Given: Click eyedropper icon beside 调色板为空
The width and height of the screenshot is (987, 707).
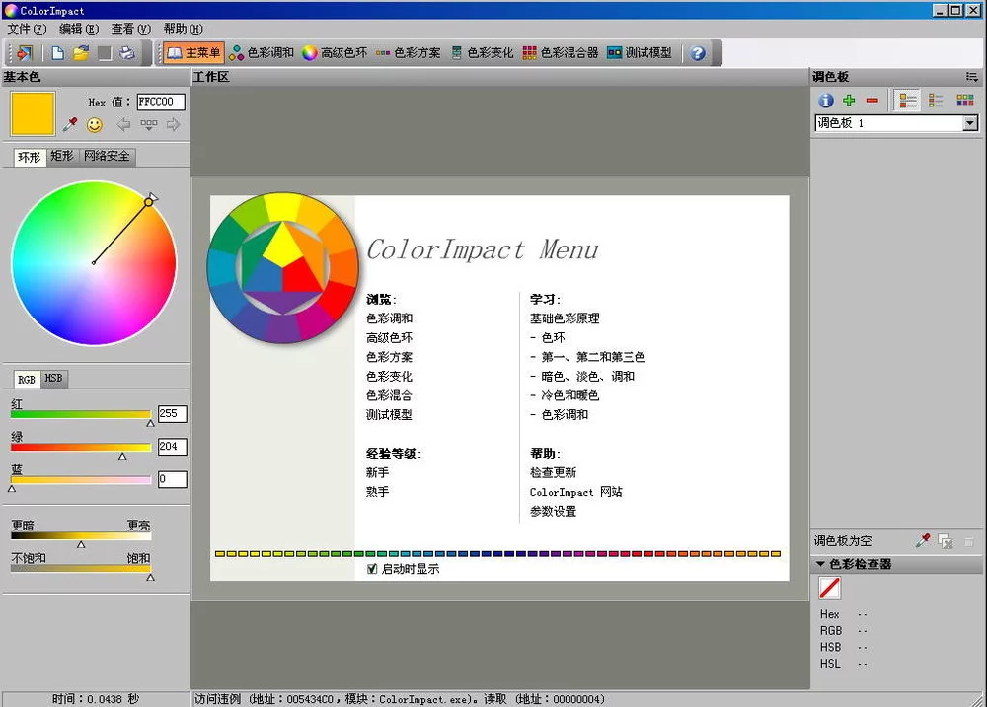Looking at the screenshot, I should (923, 541).
